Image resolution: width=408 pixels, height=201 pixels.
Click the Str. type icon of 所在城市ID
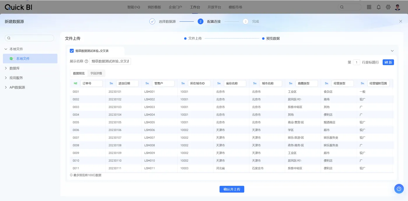coord(183,83)
